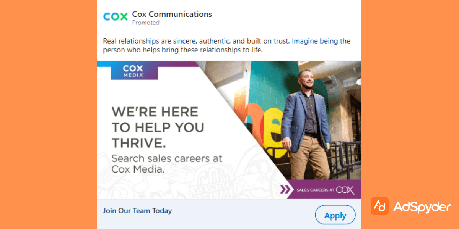Click the Cox logo avatar

(x=116, y=17)
